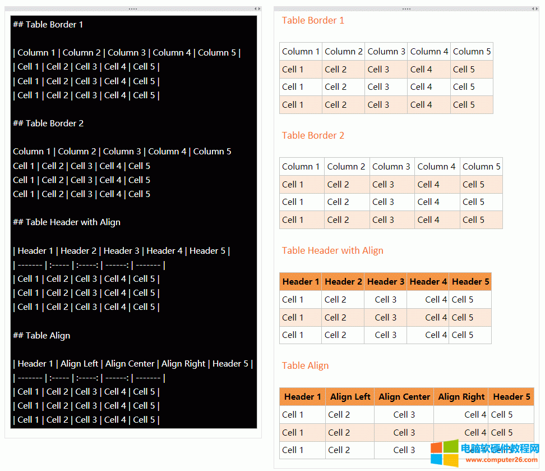Select the "Table Border 1" preview heading
Image resolution: width=545 pixels, height=471 pixels.
coord(313,21)
